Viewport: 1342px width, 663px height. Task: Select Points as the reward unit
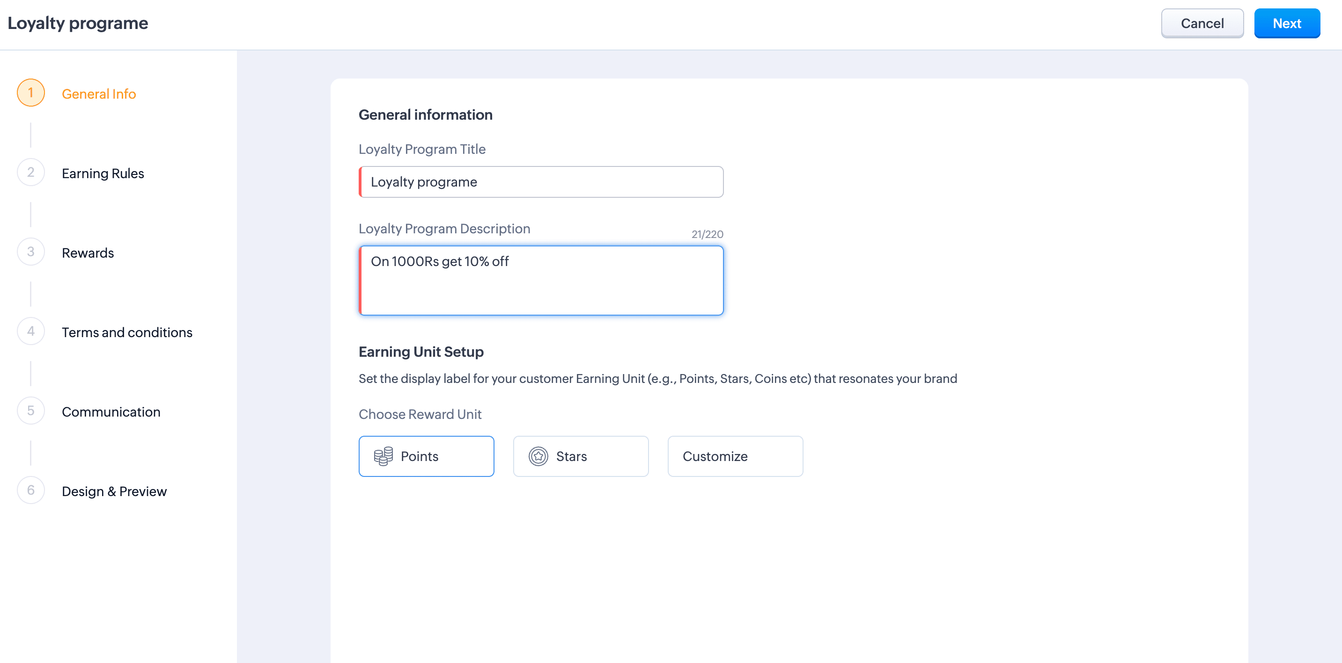coord(426,456)
